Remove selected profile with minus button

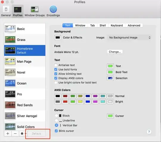pyautogui.click(x=15, y=134)
